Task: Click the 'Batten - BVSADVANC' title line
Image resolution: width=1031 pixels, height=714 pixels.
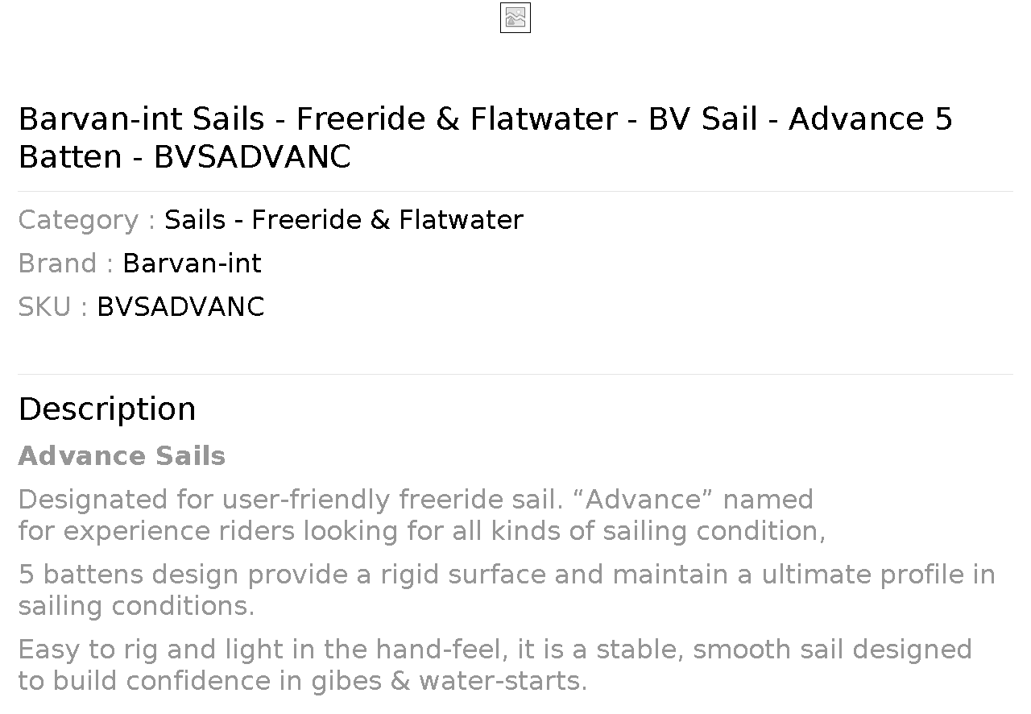Action: (184, 157)
